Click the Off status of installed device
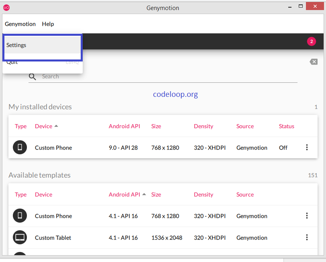The height and width of the screenshot is (262, 326). point(283,148)
